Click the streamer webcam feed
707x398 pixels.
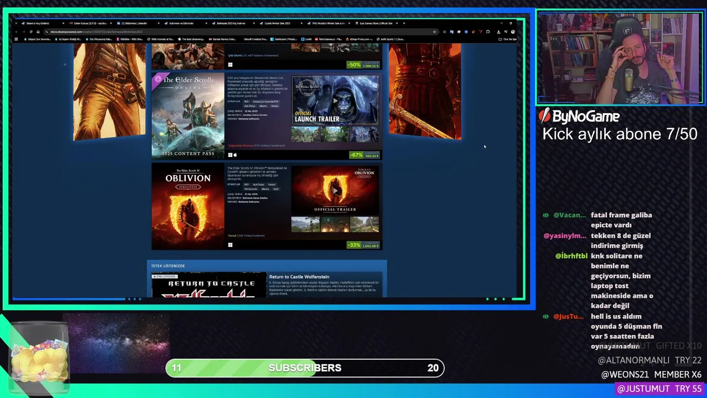(x=620, y=57)
